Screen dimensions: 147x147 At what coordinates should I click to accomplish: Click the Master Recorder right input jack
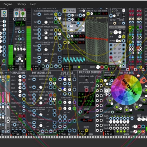[23, 14]
